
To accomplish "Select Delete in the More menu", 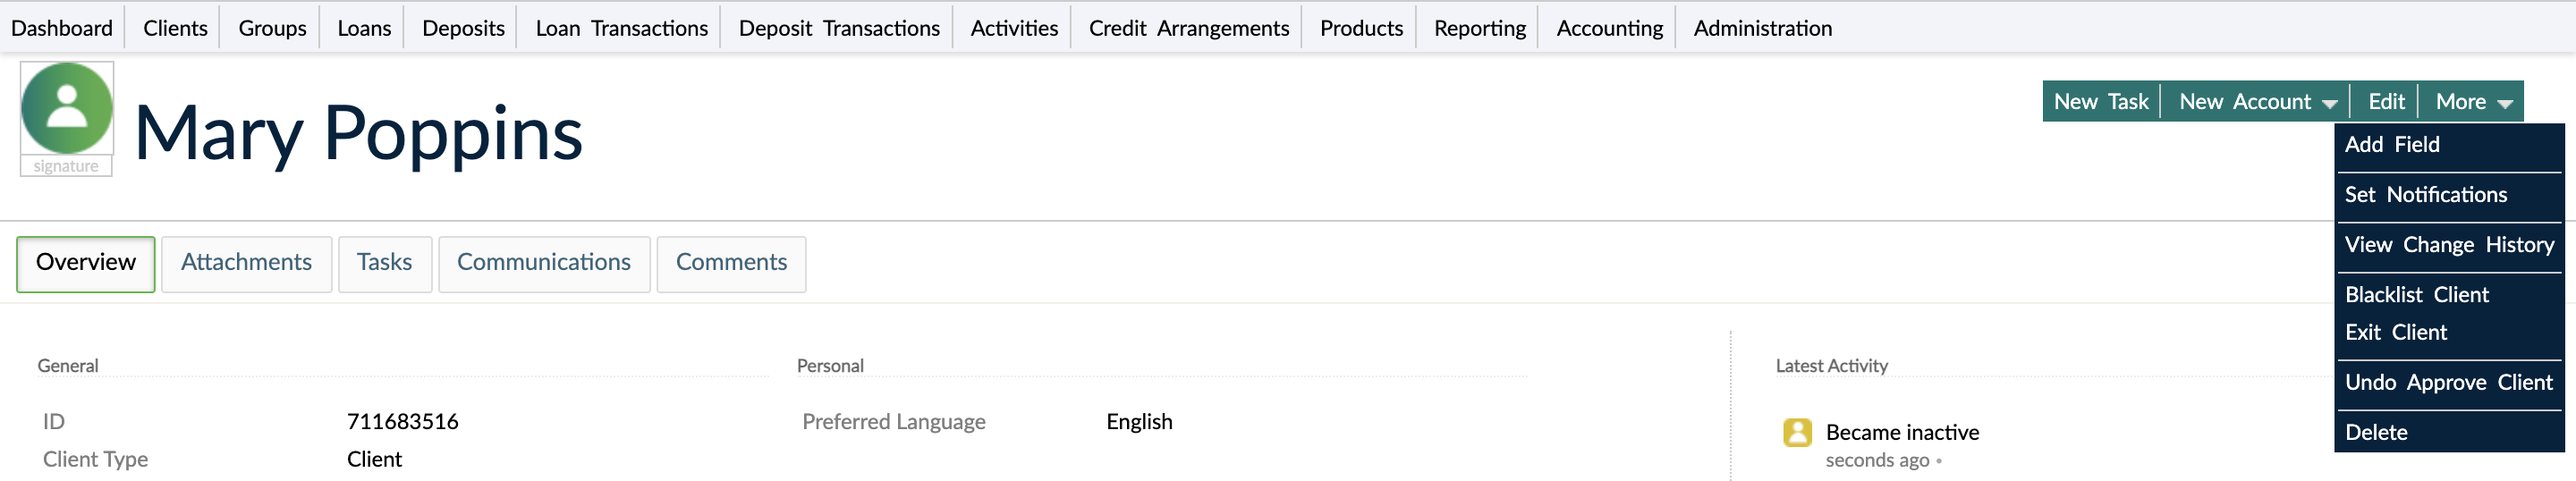I will 2376,433.
